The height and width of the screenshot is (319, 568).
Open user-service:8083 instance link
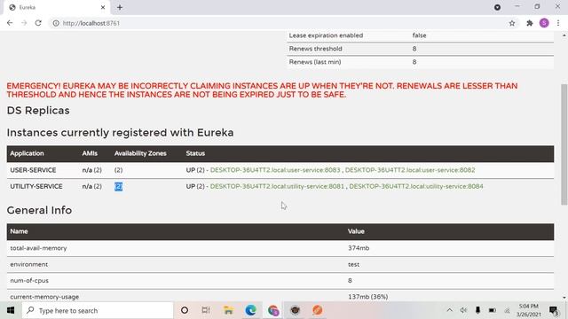[275, 170]
